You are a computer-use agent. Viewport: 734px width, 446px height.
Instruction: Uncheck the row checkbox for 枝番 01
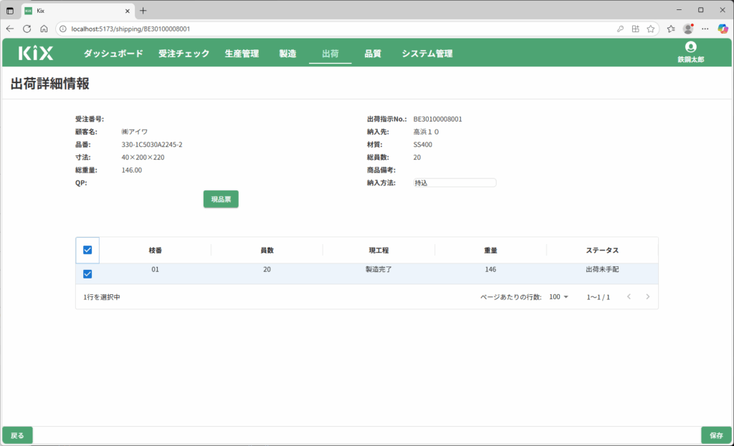87,273
